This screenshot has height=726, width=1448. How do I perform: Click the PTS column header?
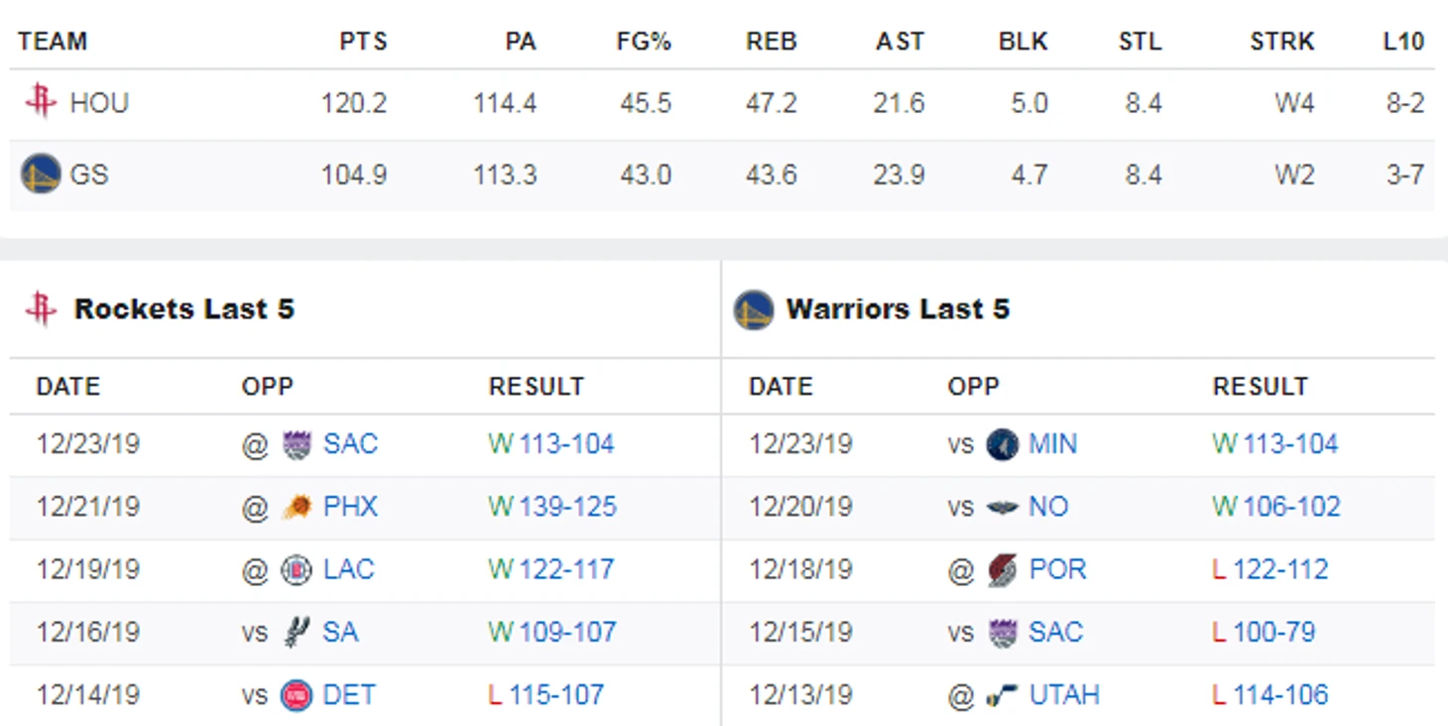coord(363,42)
